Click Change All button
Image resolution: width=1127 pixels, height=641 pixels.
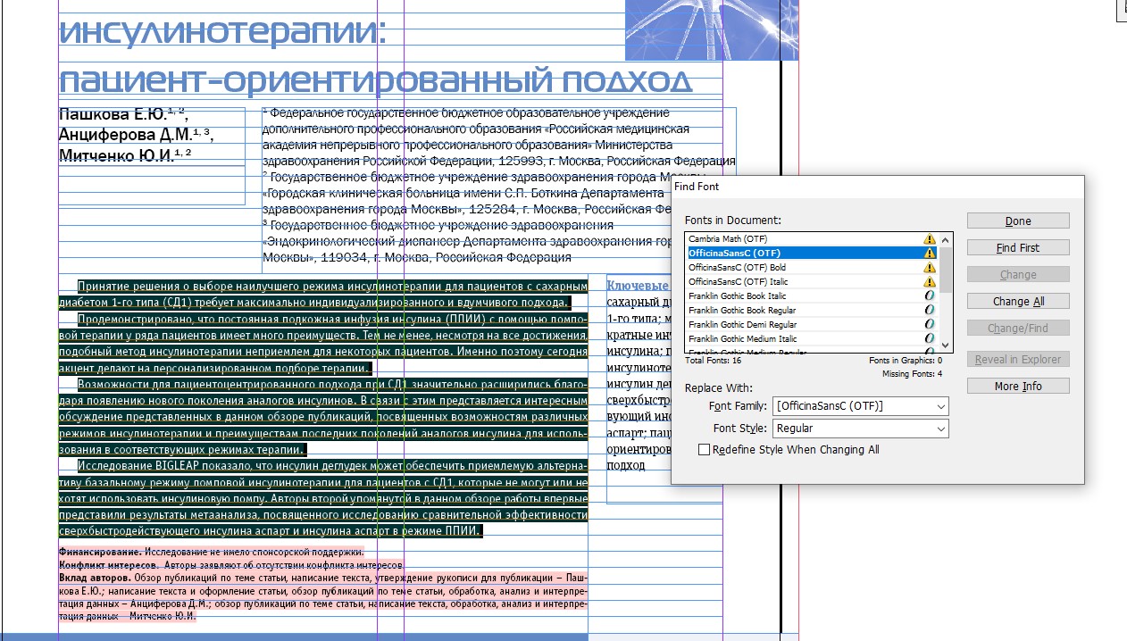(x=1017, y=302)
